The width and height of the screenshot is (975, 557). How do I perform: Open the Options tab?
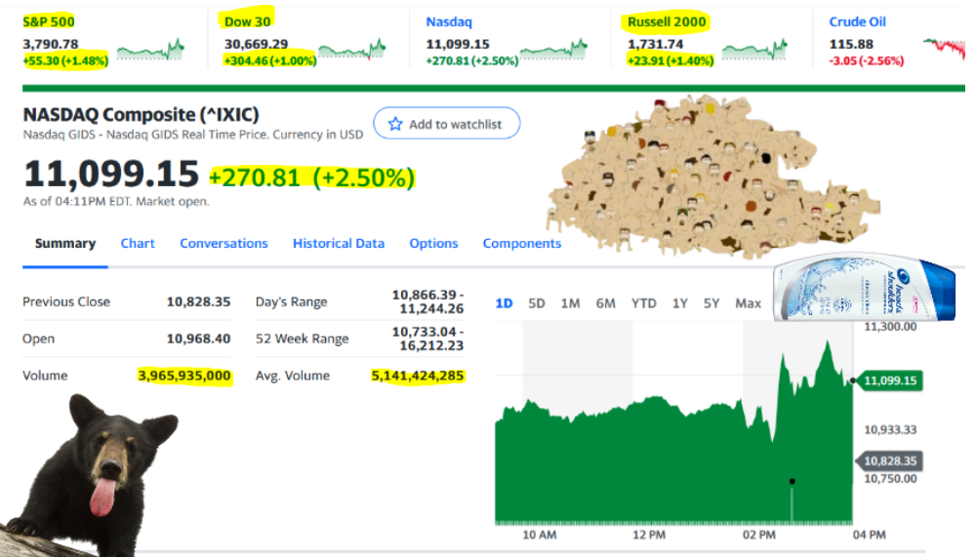[433, 244]
